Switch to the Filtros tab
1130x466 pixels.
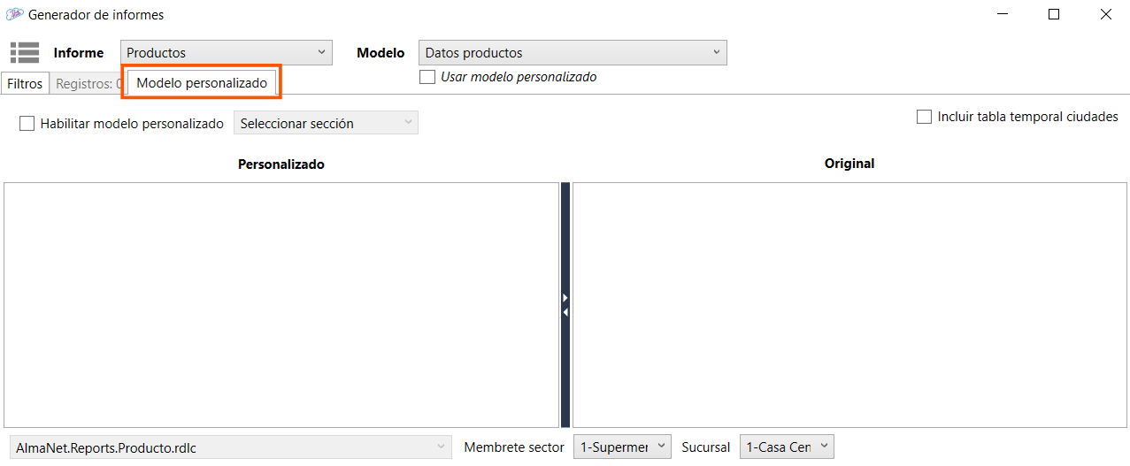[25, 84]
